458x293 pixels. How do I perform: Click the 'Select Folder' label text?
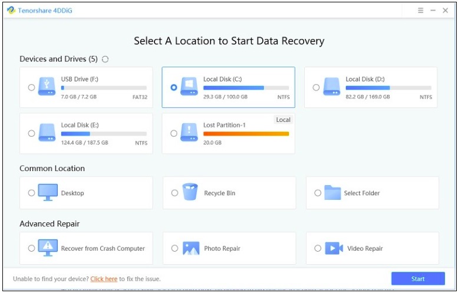[361, 193]
